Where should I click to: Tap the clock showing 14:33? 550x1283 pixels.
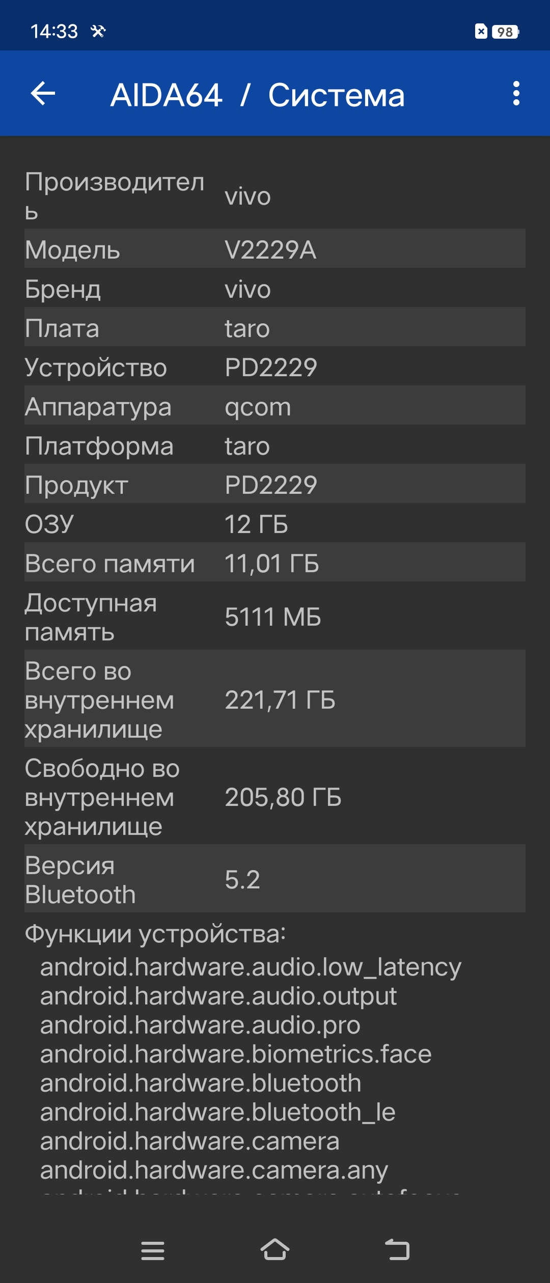point(54,32)
